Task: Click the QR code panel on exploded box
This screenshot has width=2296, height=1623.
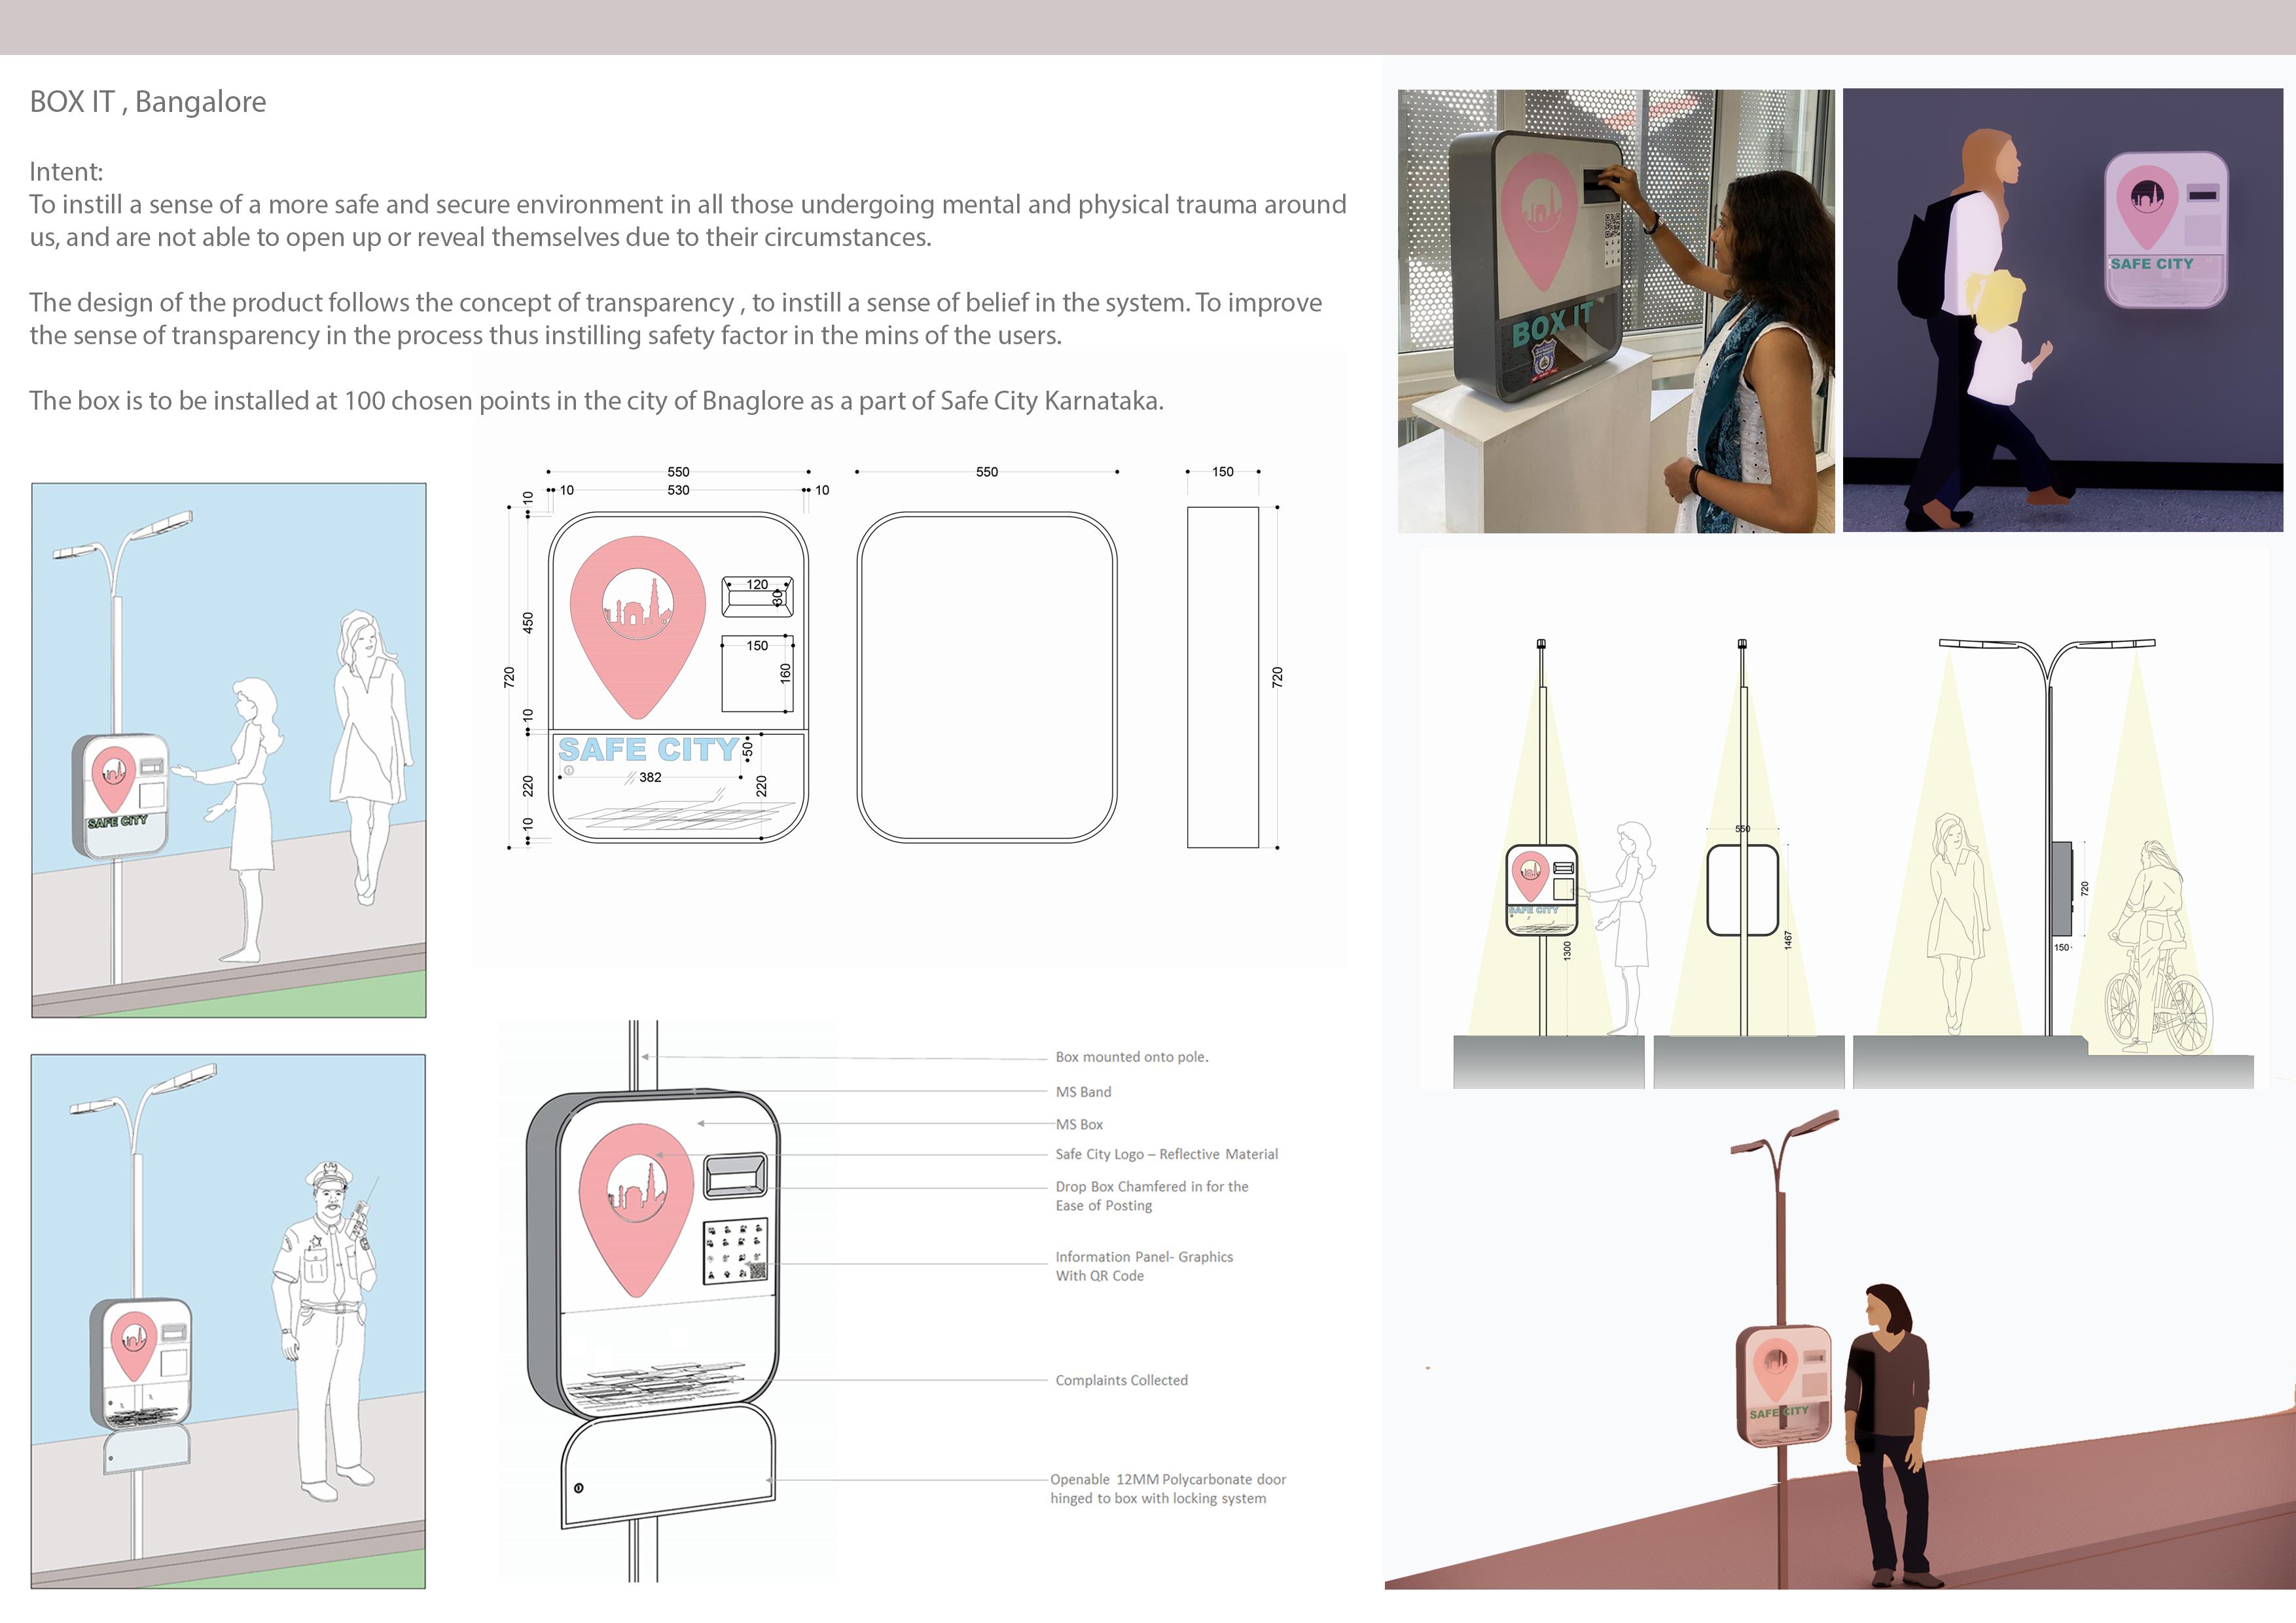Action: pyautogui.click(x=735, y=1250)
